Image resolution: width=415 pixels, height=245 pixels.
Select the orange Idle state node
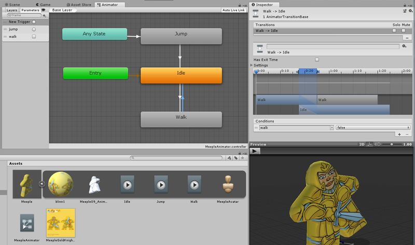pyautogui.click(x=181, y=75)
